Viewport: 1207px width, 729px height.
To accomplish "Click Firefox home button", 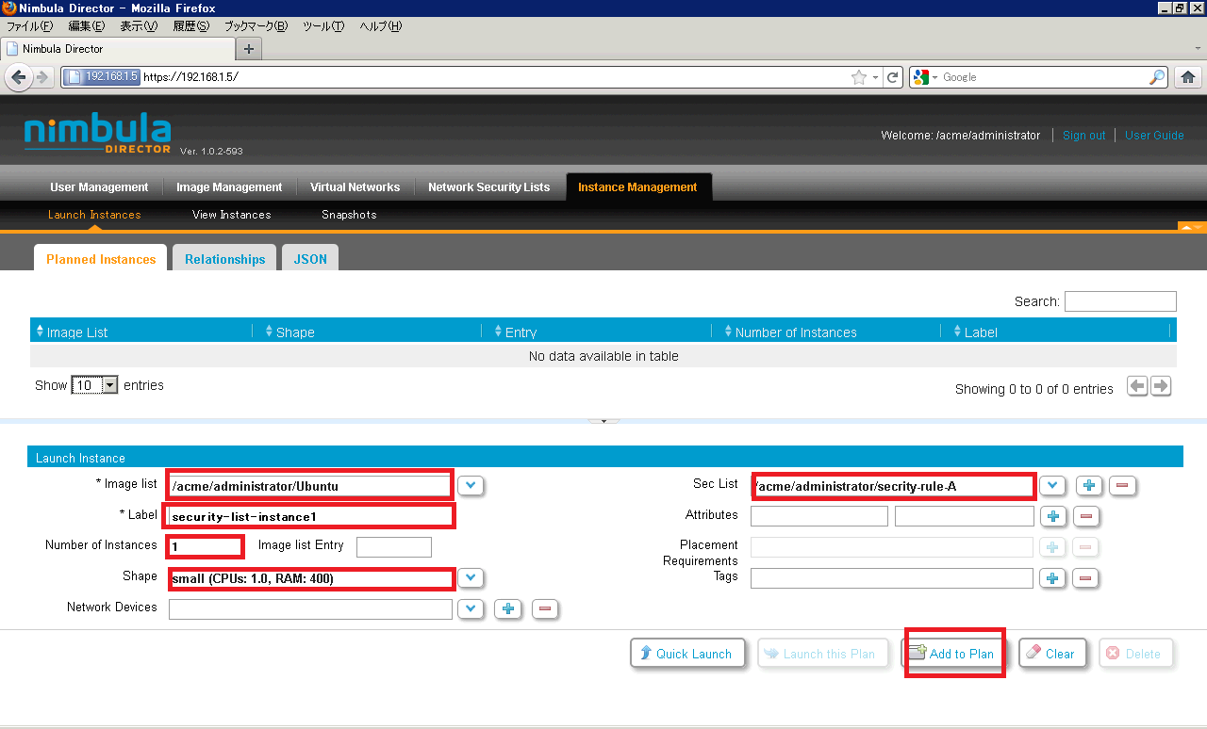I will (1187, 77).
